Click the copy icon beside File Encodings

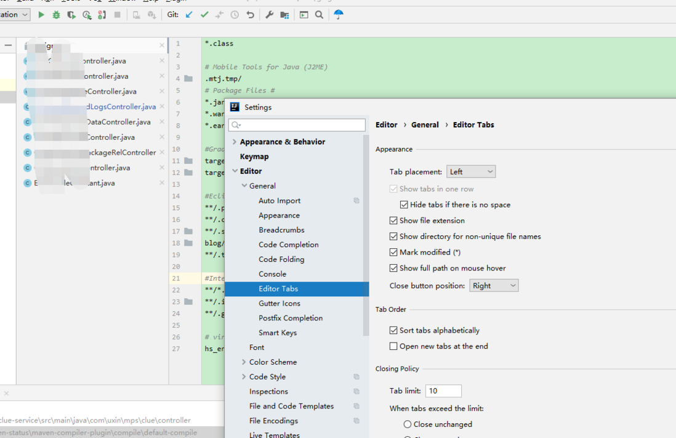pyautogui.click(x=356, y=420)
